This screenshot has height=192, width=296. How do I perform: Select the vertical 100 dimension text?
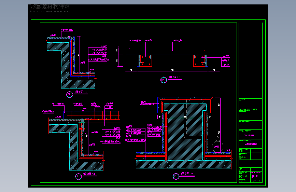coord(117,51)
